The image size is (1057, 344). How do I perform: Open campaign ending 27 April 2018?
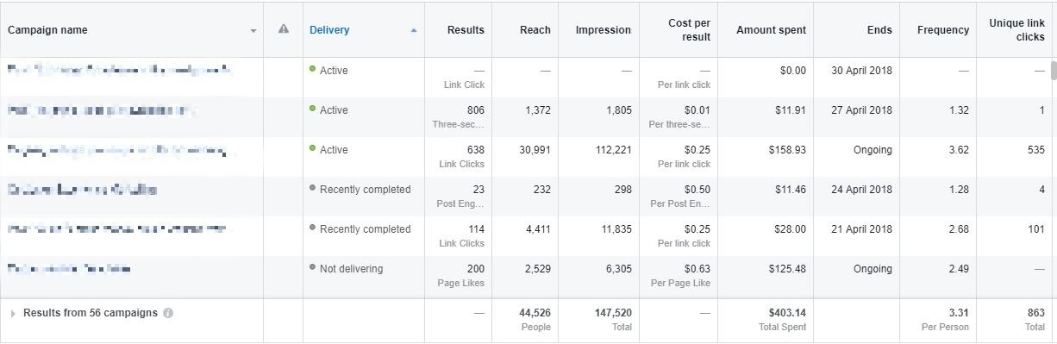click(103, 110)
